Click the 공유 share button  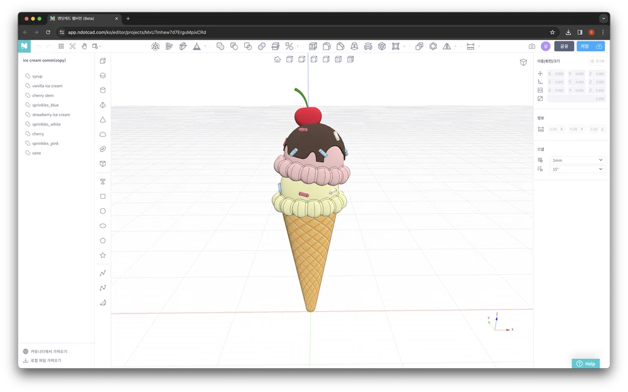(563, 46)
